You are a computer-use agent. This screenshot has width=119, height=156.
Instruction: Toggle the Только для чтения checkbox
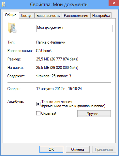(x=38, y=104)
